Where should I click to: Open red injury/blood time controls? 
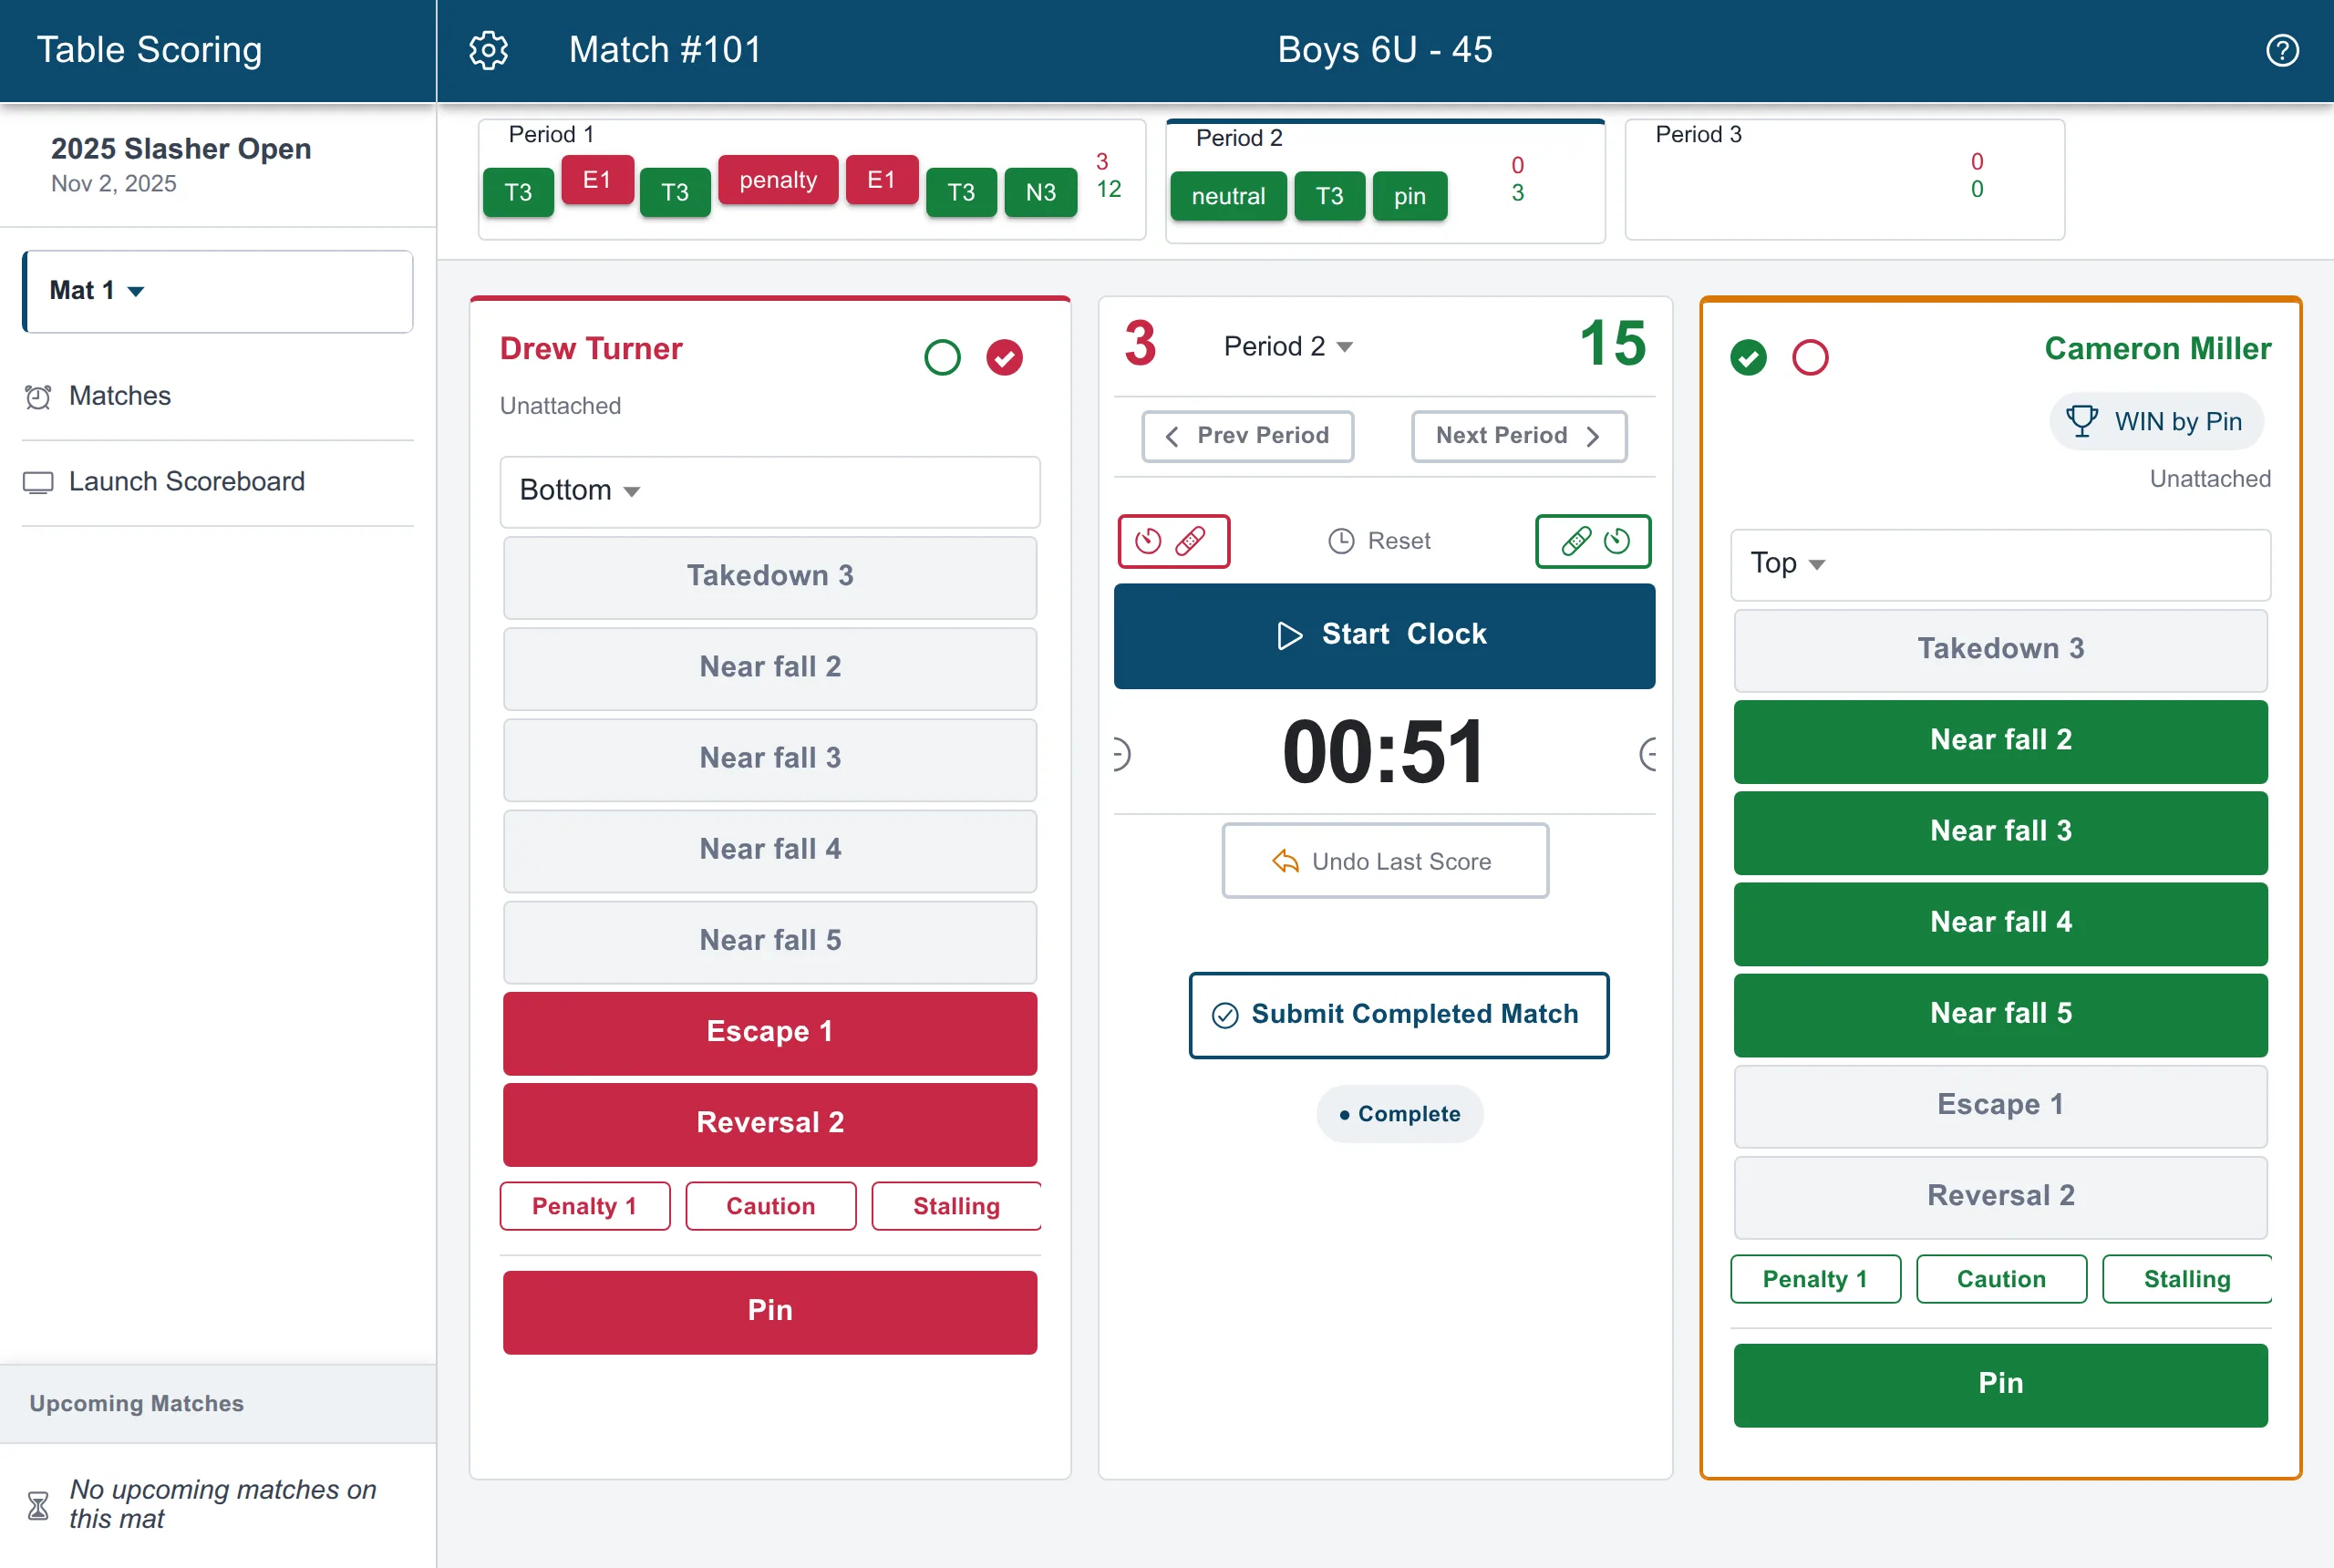click(1173, 541)
